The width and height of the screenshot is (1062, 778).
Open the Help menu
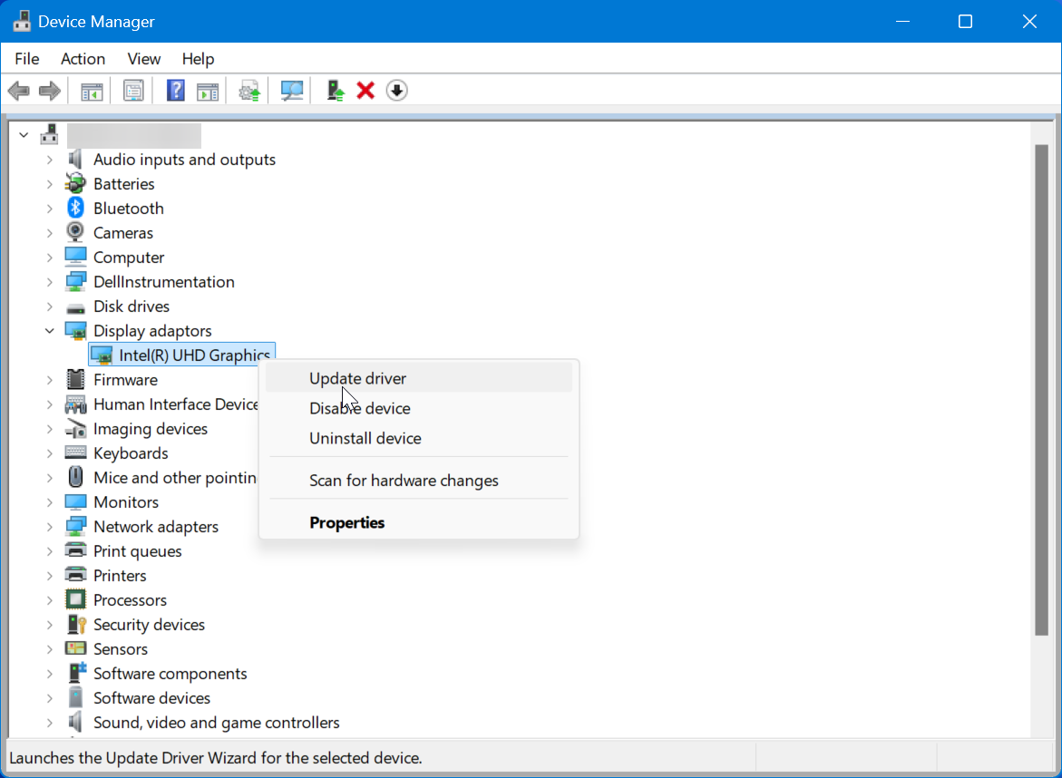pos(198,59)
